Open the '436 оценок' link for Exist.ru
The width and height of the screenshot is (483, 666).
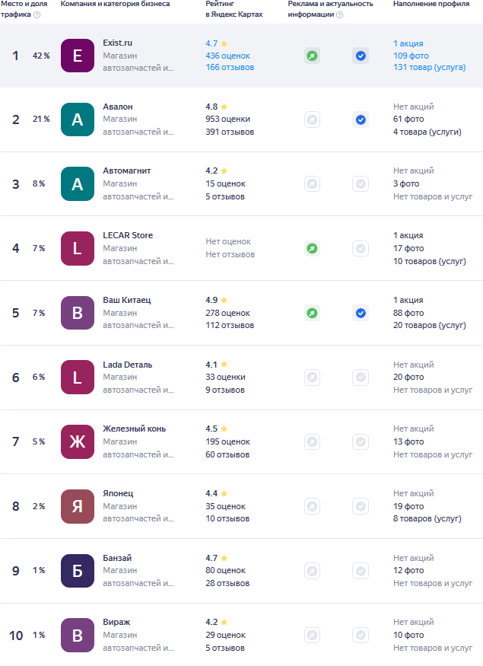(227, 56)
